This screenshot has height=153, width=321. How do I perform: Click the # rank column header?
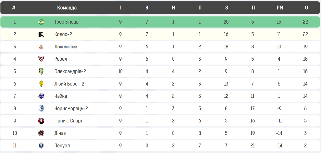tap(14, 8)
